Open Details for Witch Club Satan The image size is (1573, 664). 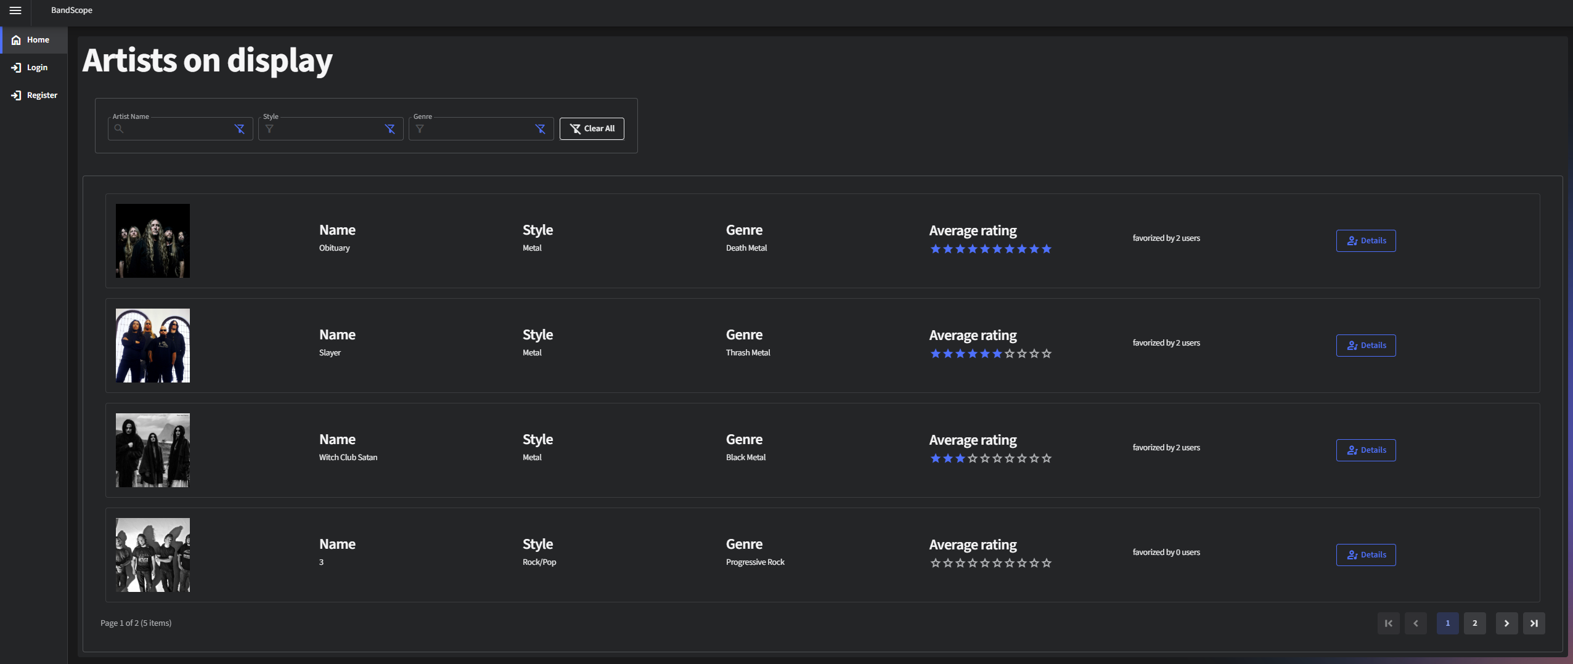click(x=1365, y=450)
